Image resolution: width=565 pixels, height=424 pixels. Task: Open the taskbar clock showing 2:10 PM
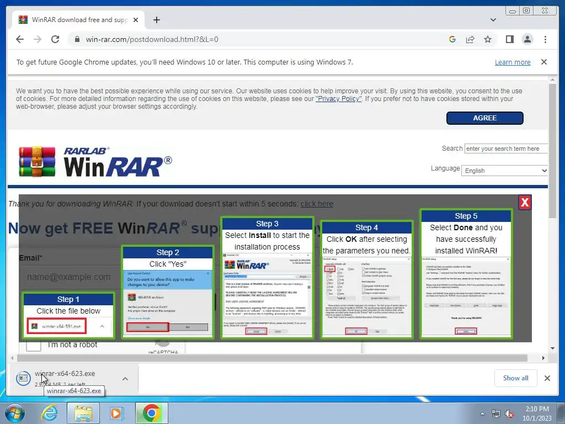coord(537,414)
